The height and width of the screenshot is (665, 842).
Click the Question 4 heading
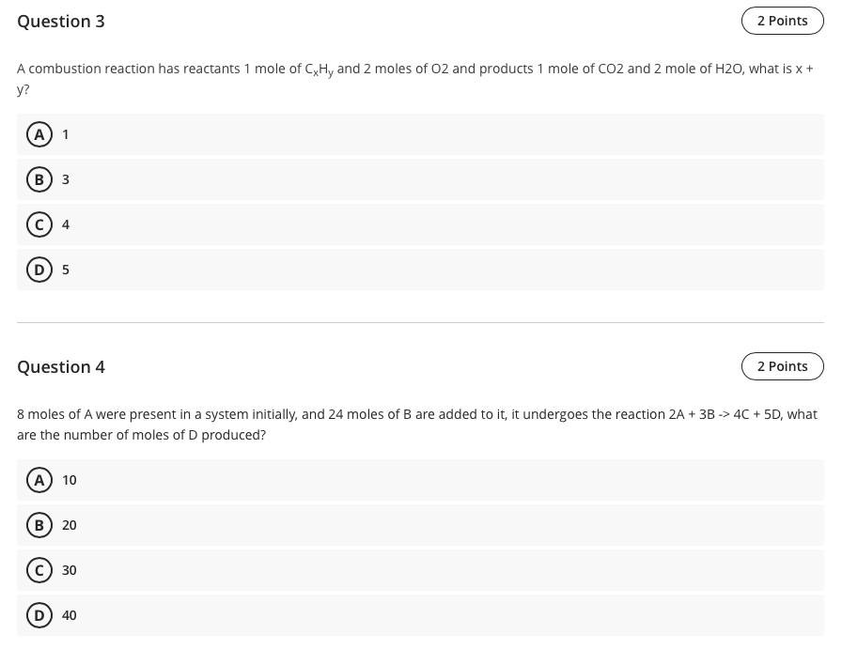[x=61, y=367]
